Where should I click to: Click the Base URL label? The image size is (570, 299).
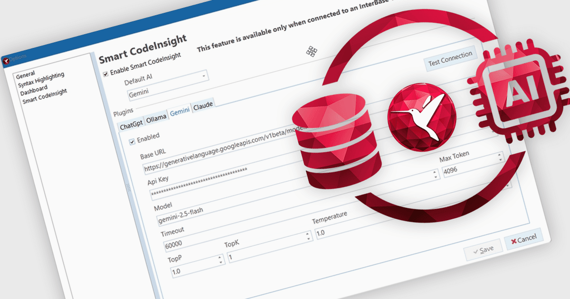coord(153,154)
